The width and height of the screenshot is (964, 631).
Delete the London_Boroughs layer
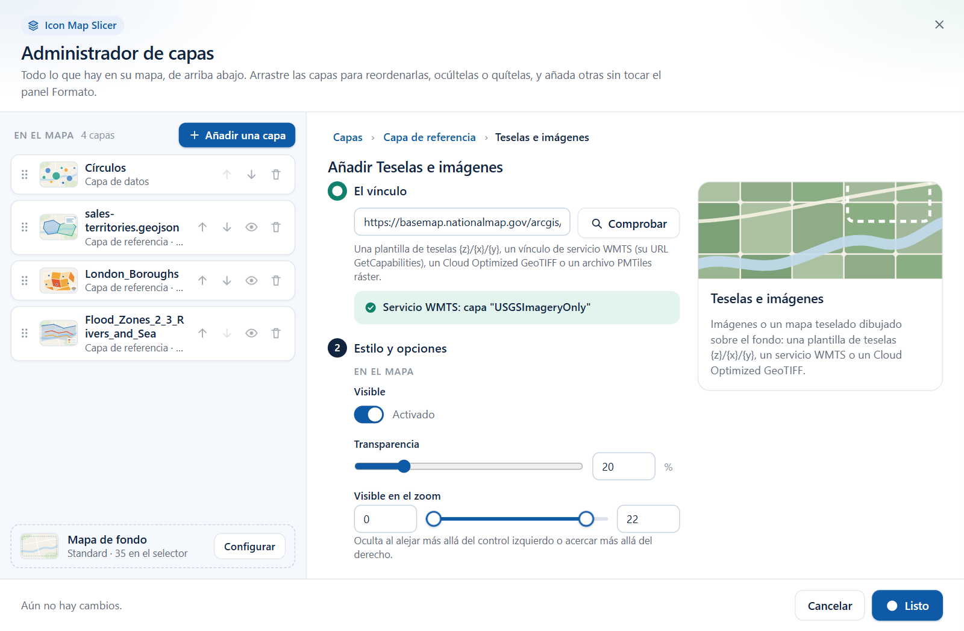[276, 280]
